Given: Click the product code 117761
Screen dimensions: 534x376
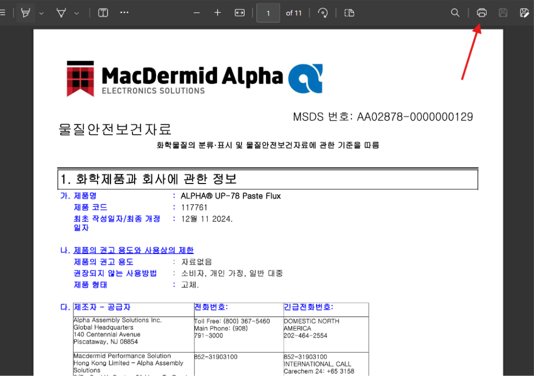Looking at the screenshot, I should pos(194,208).
